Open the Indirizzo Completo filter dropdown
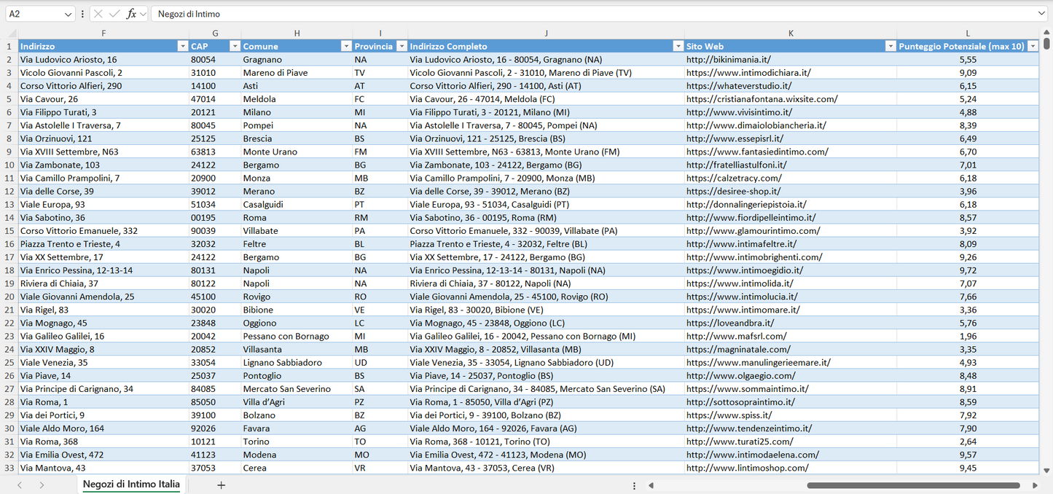Screen dimensions: 1053x494 pos(678,45)
